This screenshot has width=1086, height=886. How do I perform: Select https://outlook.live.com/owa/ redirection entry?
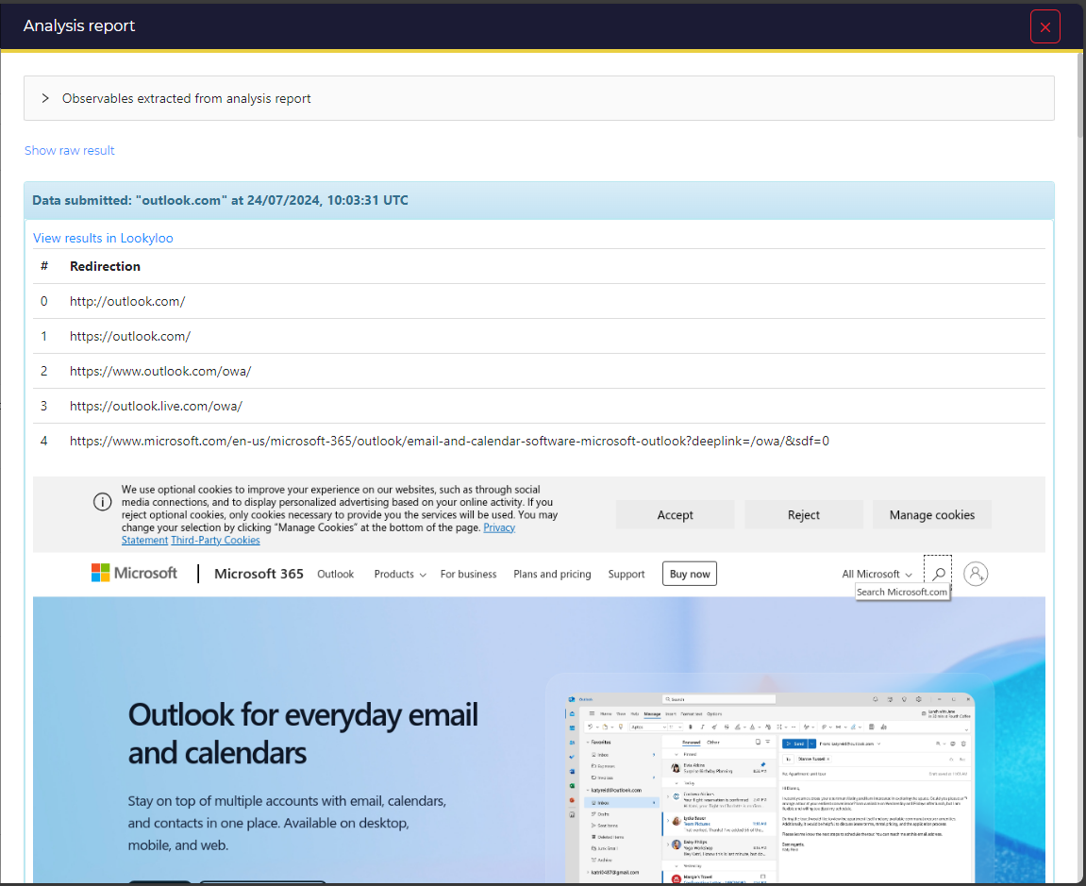539,406
